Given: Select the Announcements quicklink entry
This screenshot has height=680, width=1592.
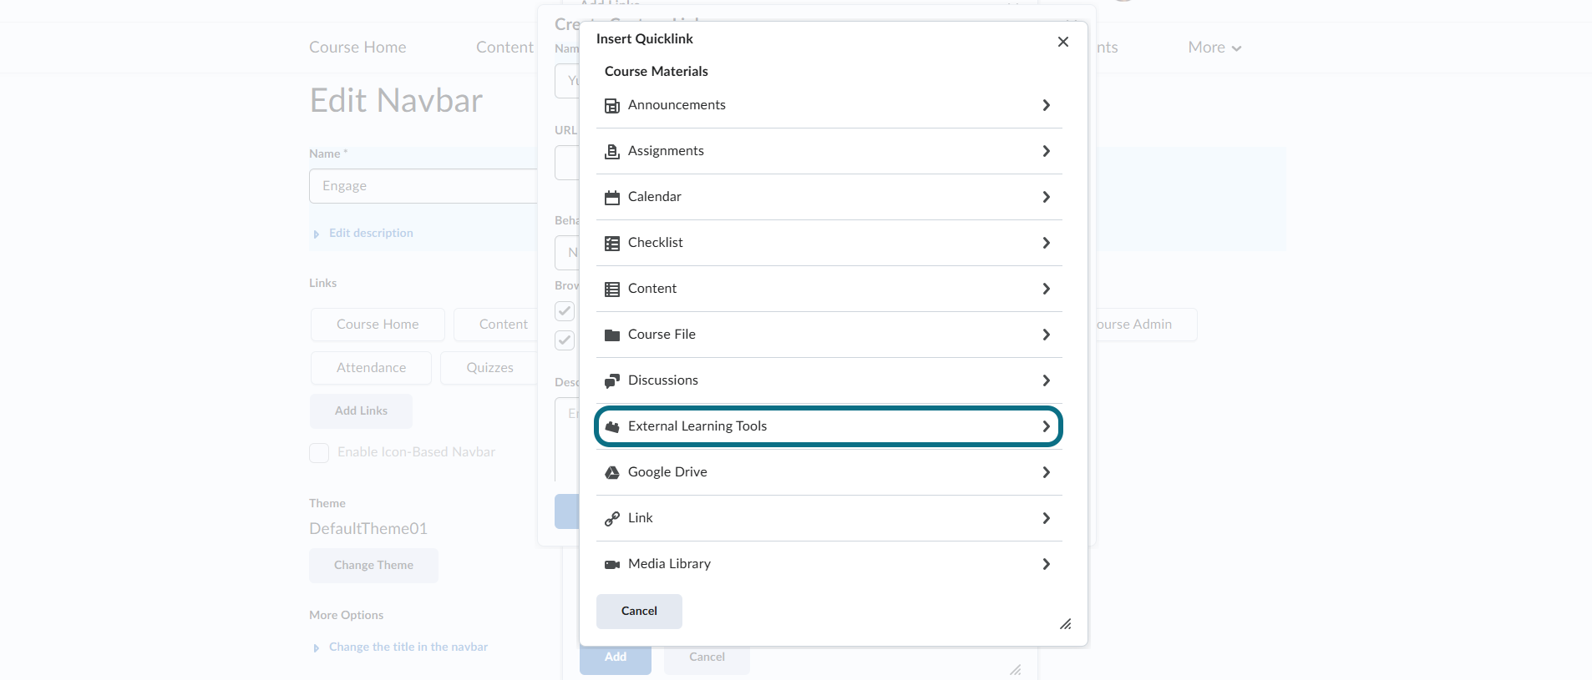Looking at the screenshot, I should 829,105.
